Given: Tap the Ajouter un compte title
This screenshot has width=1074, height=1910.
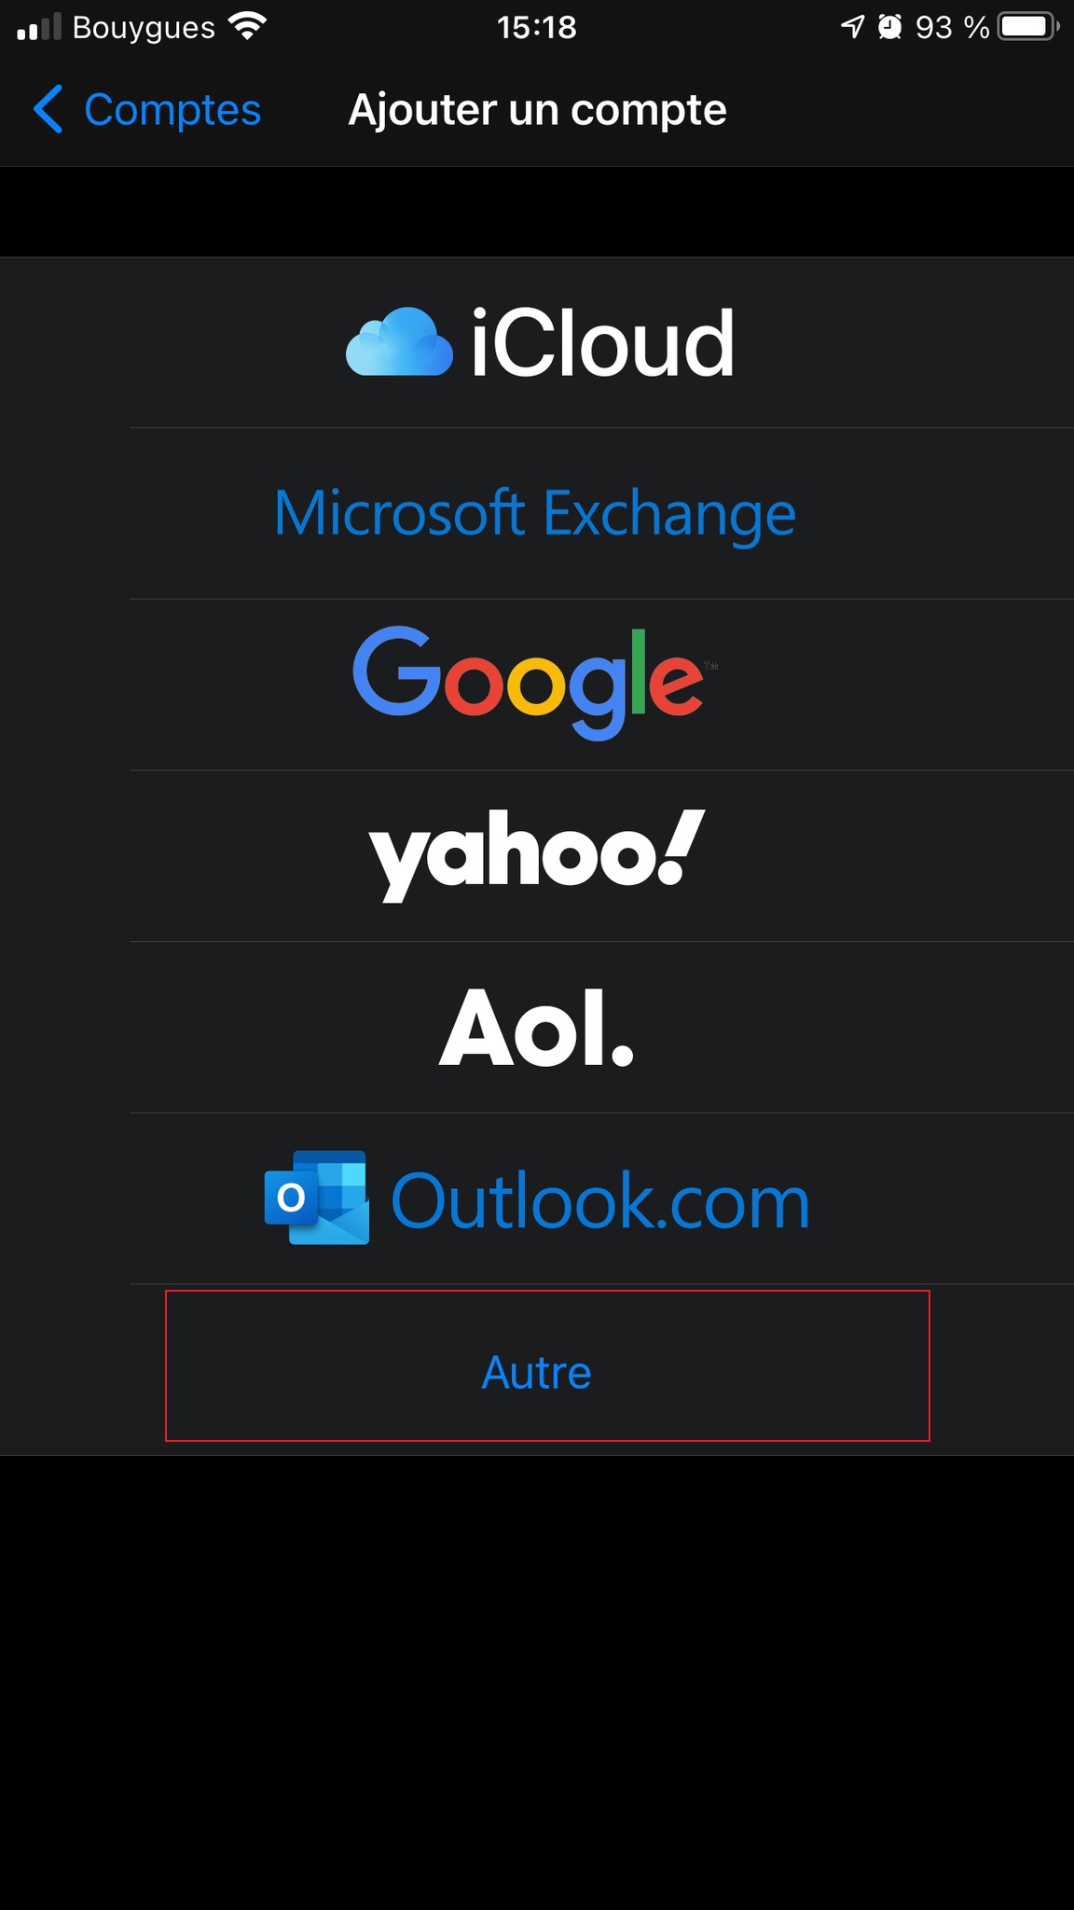Looking at the screenshot, I should pyautogui.click(x=537, y=110).
